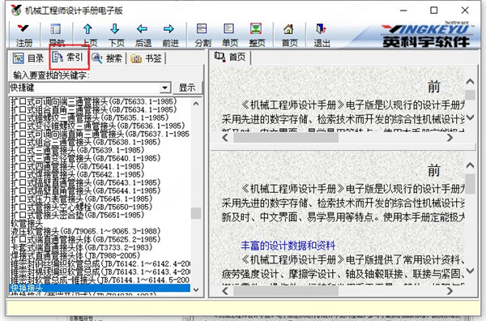Select index entry with GB/T5638.1-1985
The height and width of the screenshot is (321, 486).
point(86,142)
